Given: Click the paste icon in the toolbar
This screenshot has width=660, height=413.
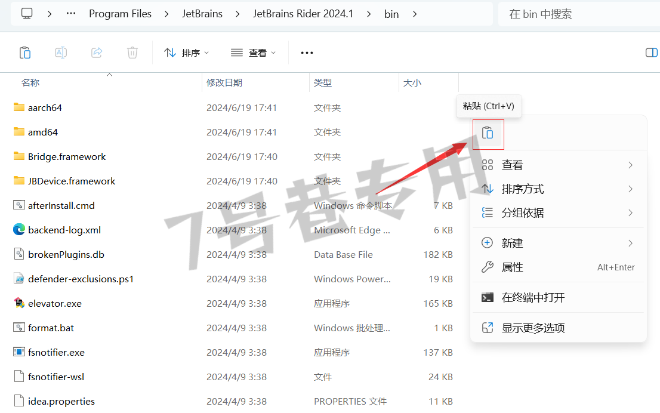Looking at the screenshot, I should pos(25,53).
